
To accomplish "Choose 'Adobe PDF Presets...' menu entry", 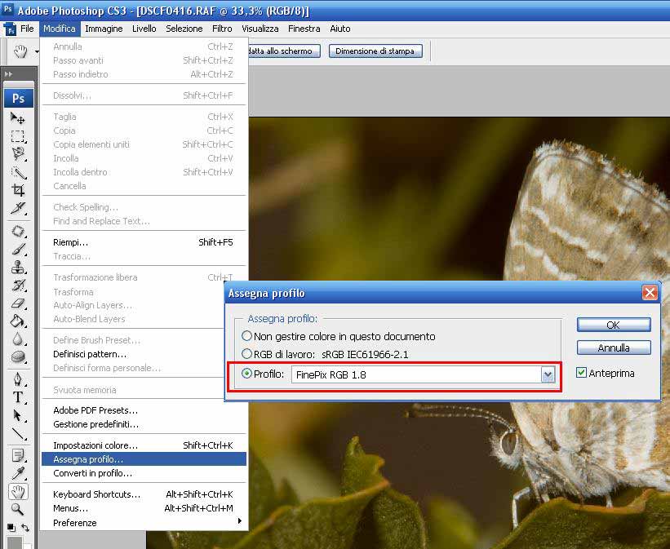I will [x=144, y=410].
